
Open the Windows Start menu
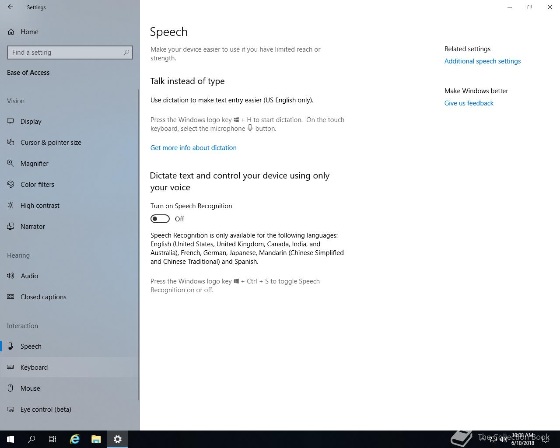tap(10, 439)
